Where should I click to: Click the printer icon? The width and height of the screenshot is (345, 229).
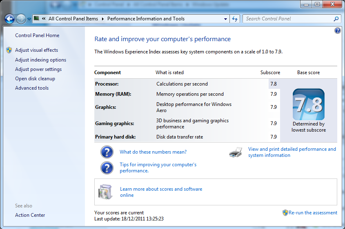(236, 152)
